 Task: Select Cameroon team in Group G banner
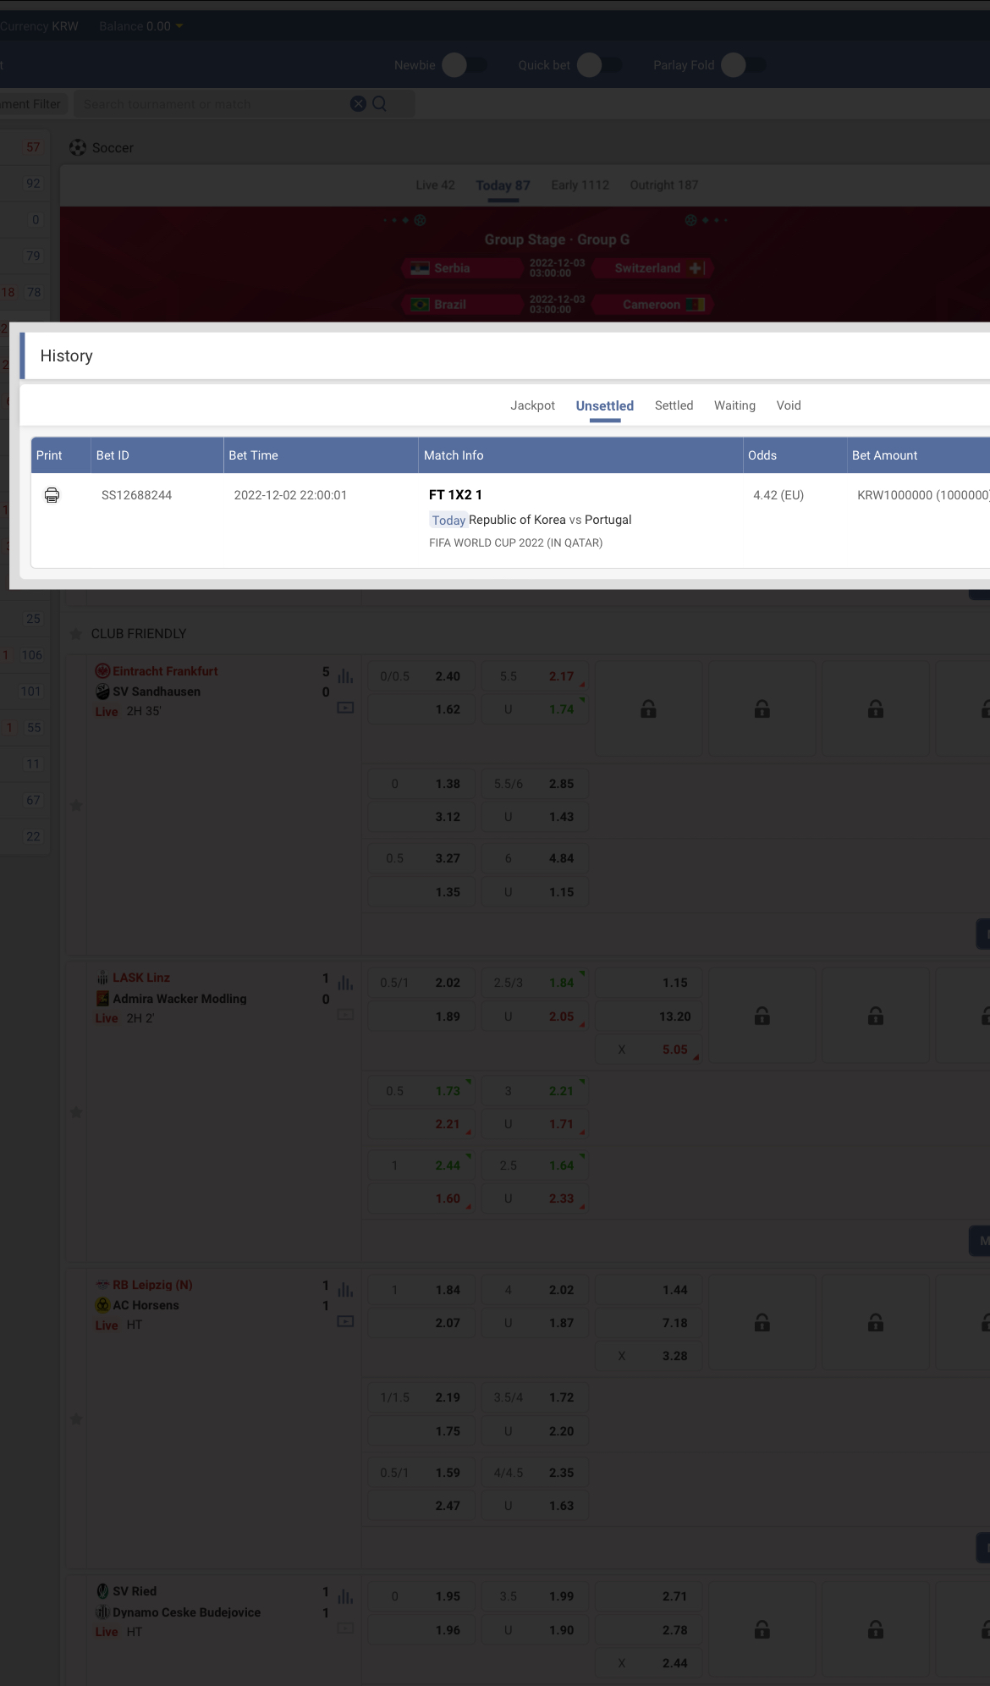[652, 305]
